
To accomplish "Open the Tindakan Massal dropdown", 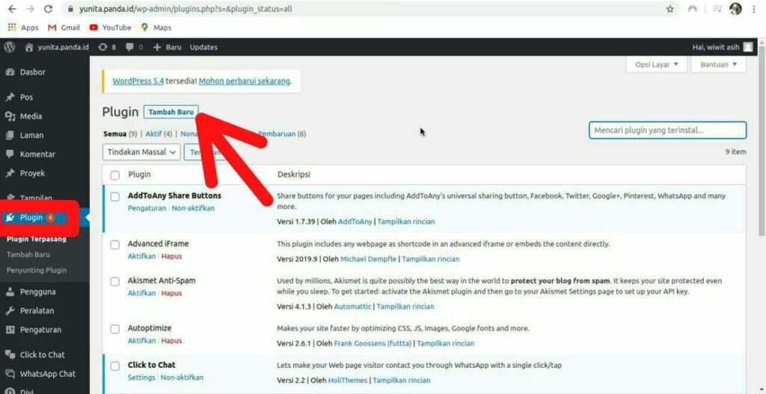I will click(141, 152).
